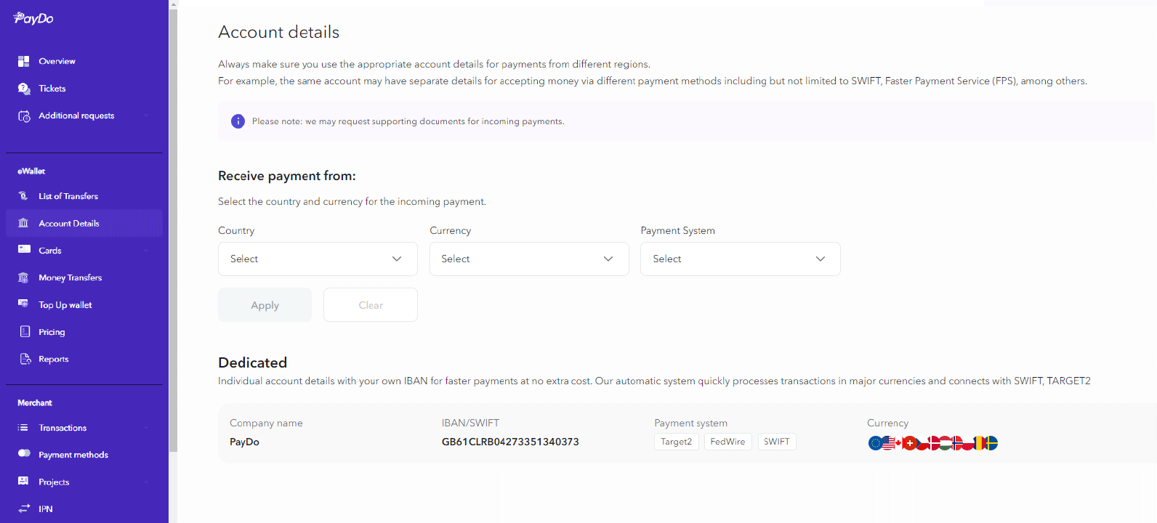Click the Canada flag currency icon
The height and width of the screenshot is (523, 1157).
tap(898, 443)
